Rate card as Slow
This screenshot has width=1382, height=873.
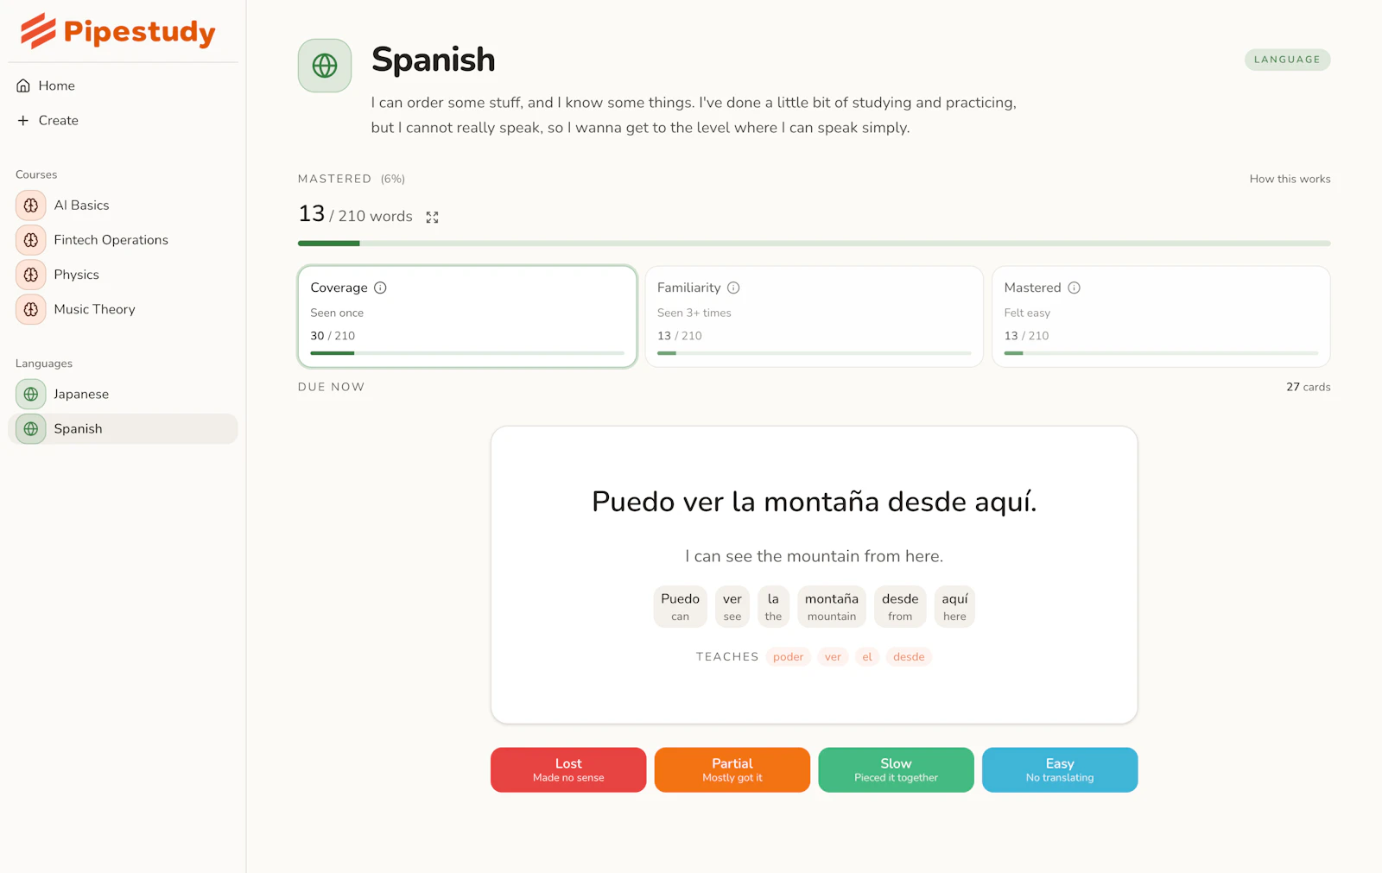(x=896, y=769)
